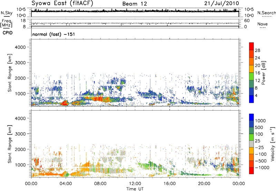Click the 'CPID' label
Screen dimensions: 276x191
[x=8, y=33]
